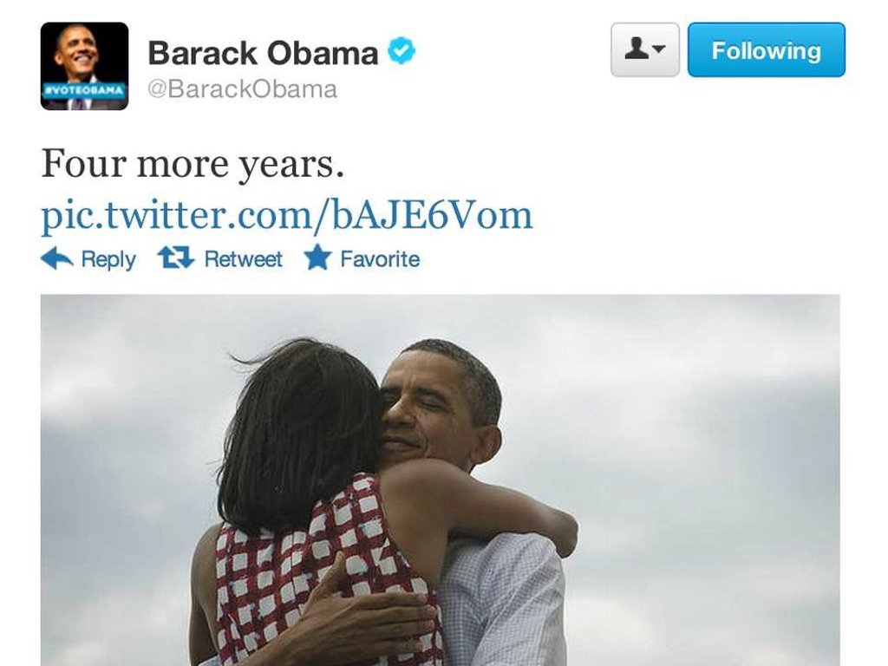Click the blue verified checkmark badge
This screenshot has height=666, width=888.
(x=402, y=51)
